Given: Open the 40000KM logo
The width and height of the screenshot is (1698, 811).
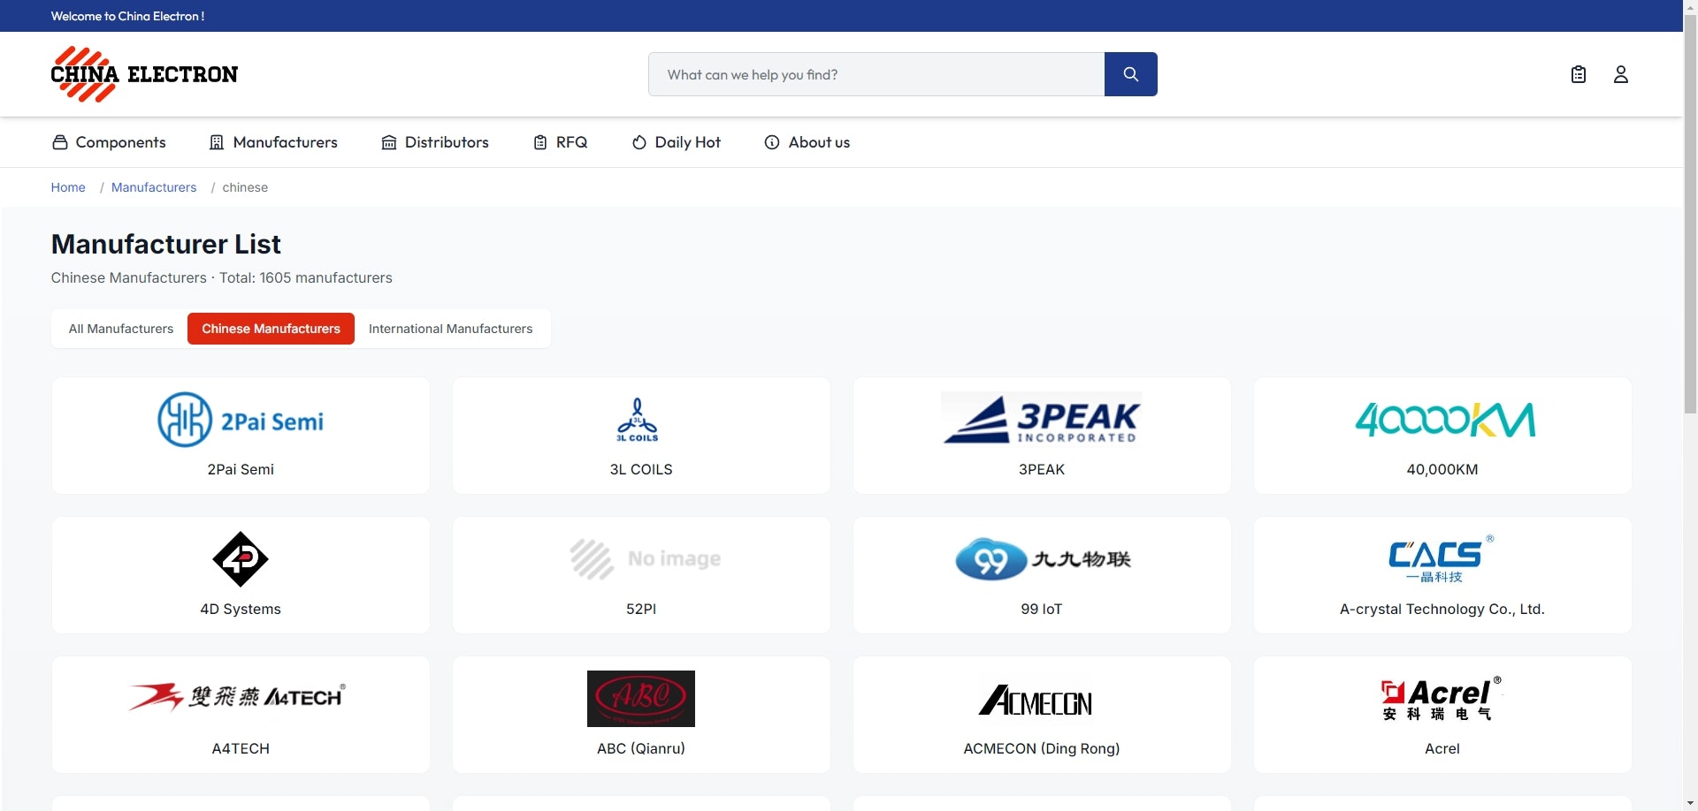Looking at the screenshot, I should click(1445, 420).
